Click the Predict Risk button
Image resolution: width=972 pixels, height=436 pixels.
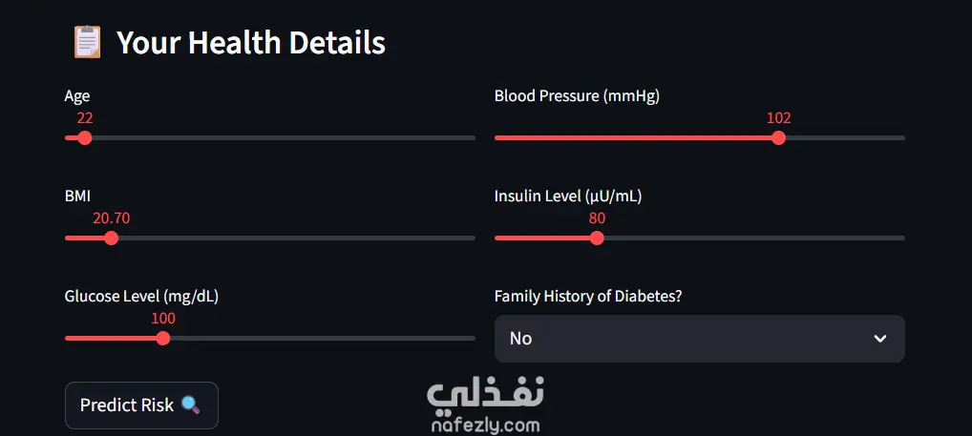point(141,405)
